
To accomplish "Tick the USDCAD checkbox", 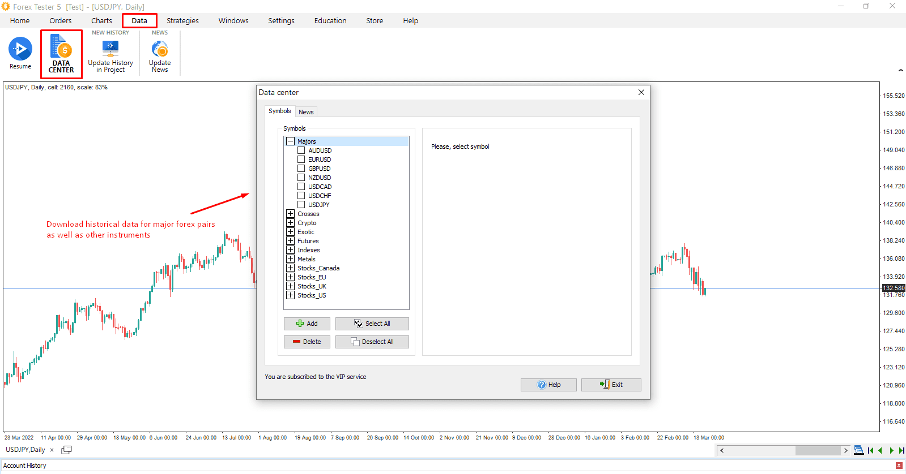I will pyautogui.click(x=301, y=187).
